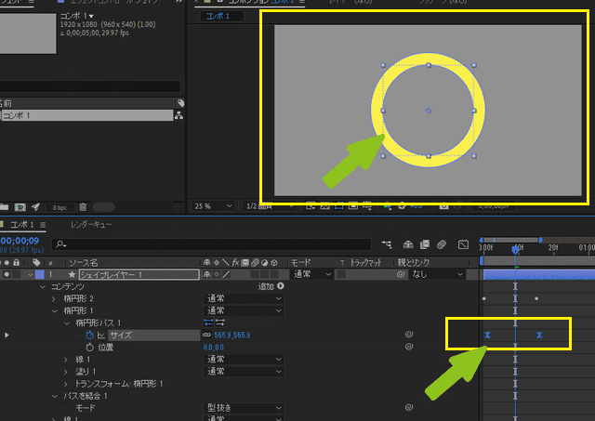
Task: Select the コンポ 1 timeline tab
Action: (x=22, y=225)
